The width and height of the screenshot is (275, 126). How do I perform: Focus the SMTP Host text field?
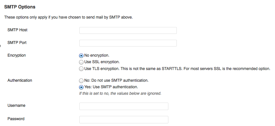pos(128,30)
